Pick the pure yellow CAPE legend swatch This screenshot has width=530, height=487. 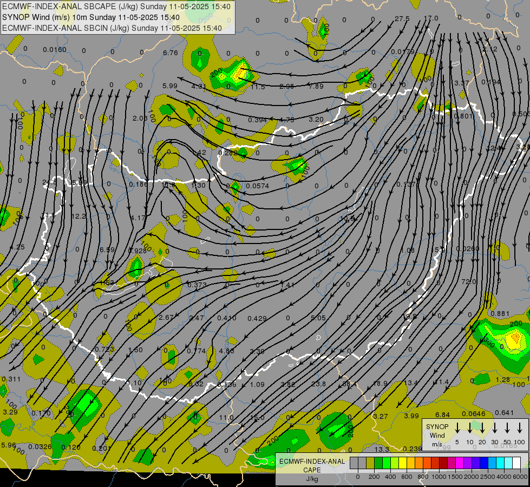pos(403,463)
